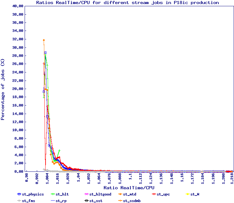The height and width of the screenshot is (203, 234).
Task: Select the st_fms legend label
Action: click(28, 201)
